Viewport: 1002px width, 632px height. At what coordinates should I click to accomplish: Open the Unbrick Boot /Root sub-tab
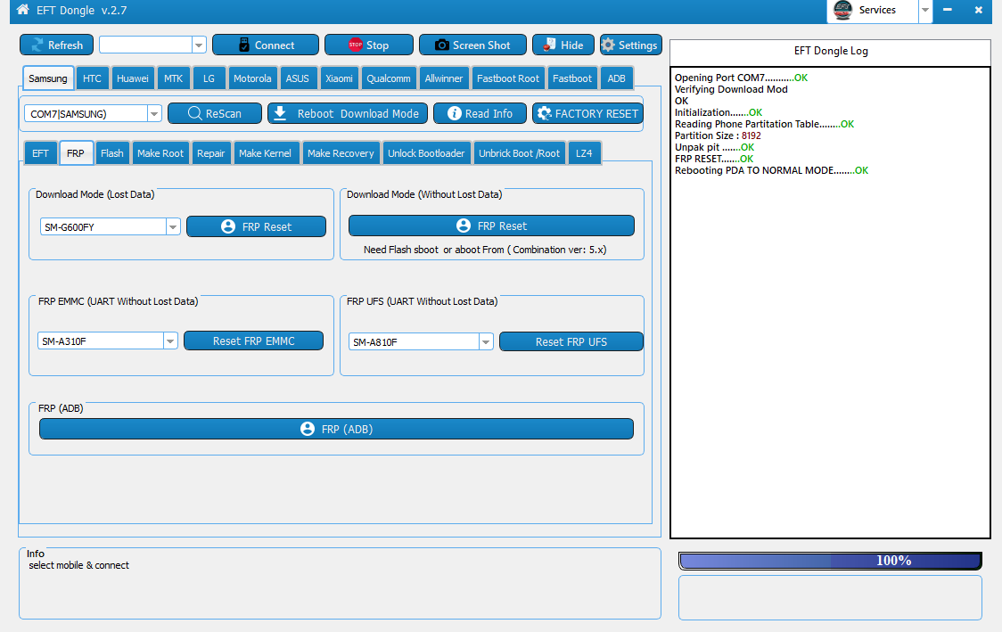tap(519, 153)
